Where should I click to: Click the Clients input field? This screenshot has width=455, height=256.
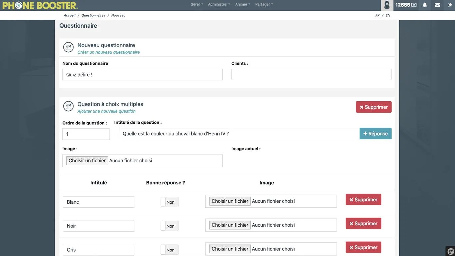tap(311, 74)
